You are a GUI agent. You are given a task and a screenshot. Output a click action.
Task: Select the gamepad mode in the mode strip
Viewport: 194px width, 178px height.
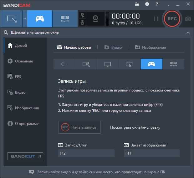coord(151,64)
